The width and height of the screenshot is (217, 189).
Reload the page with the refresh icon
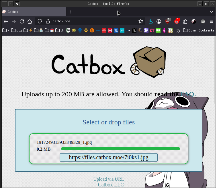click(x=22, y=21)
